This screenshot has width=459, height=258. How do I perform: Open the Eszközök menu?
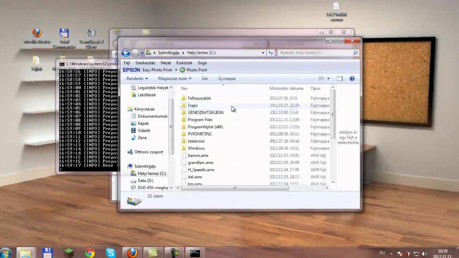click(184, 63)
